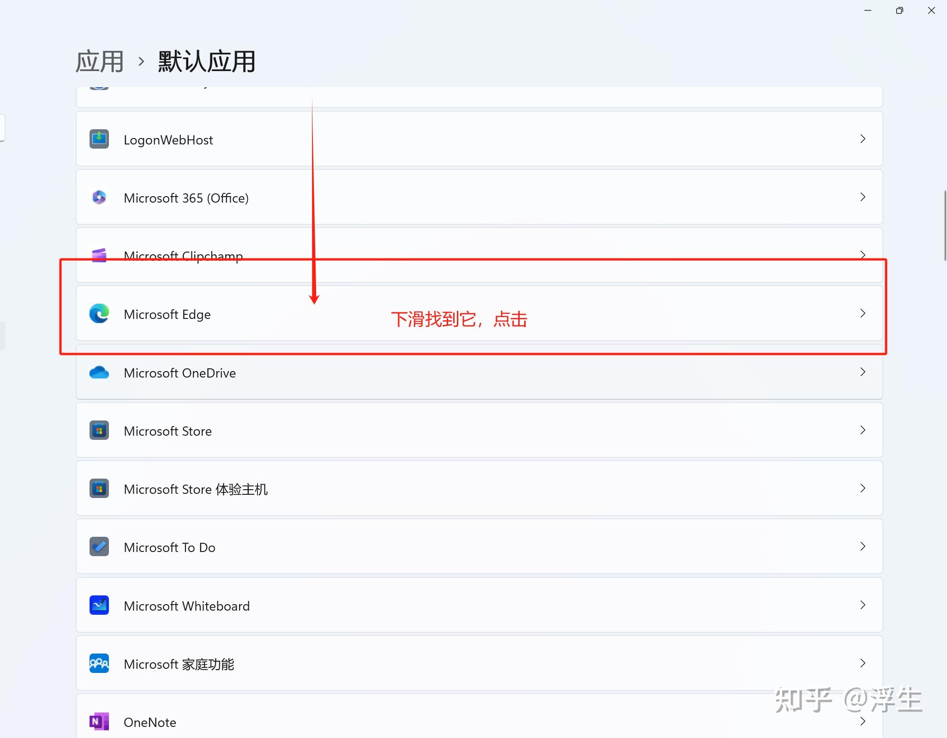Open the Microsoft Edge default settings
Screen dimensions: 947x738
(479, 313)
